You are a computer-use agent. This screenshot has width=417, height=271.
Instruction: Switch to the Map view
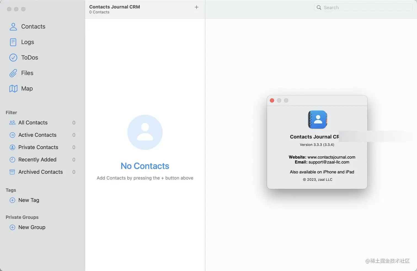tap(27, 88)
